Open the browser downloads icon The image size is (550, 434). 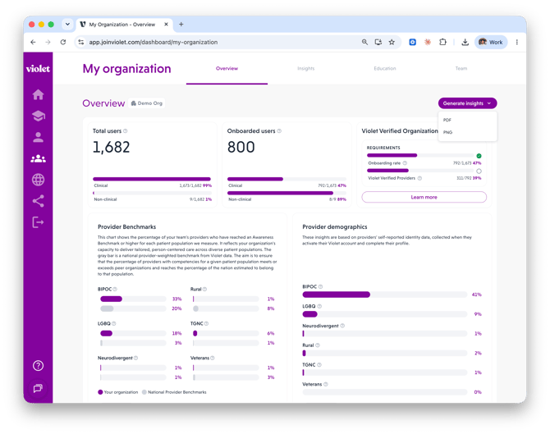click(465, 42)
